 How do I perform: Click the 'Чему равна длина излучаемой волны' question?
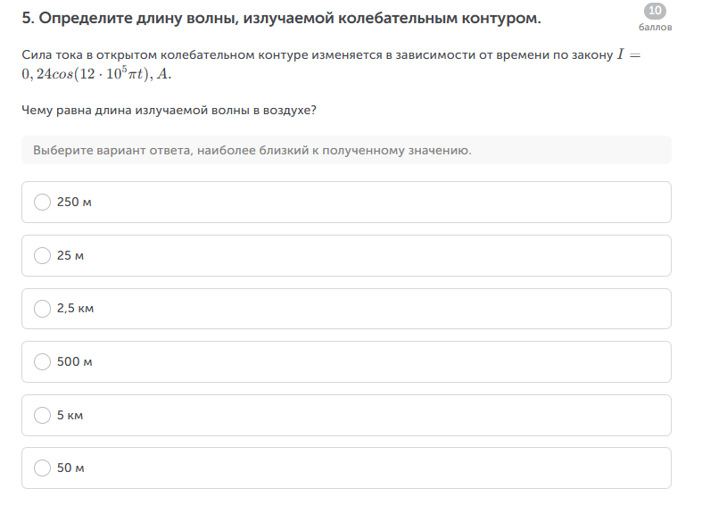[169, 112]
